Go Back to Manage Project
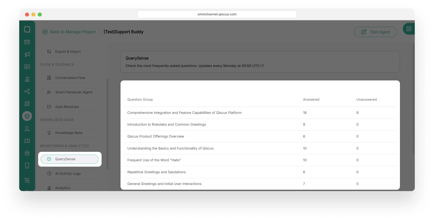 (69, 32)
